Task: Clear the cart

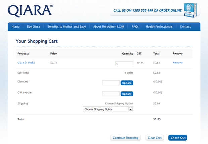Action: pos(155,138)
